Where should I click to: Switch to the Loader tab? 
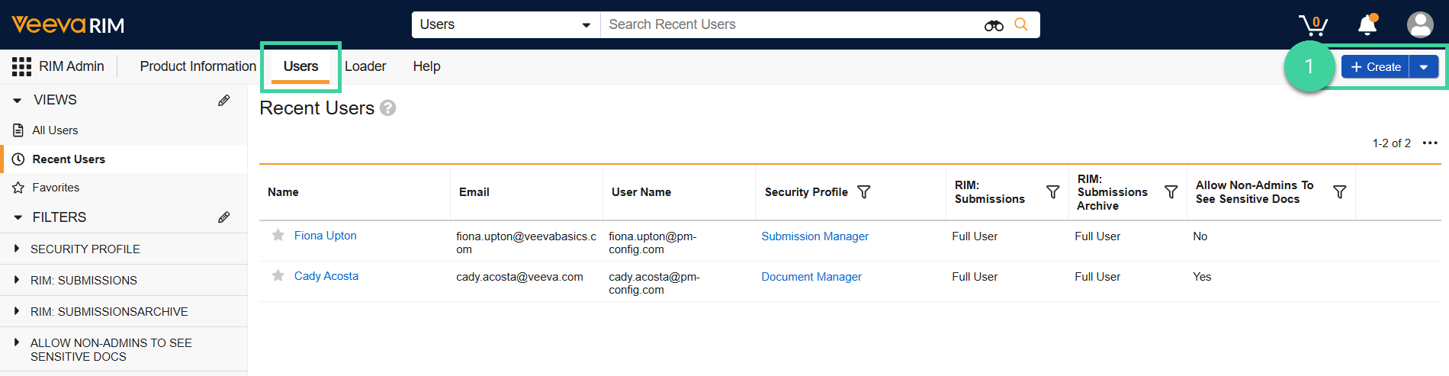click(365, 66)
